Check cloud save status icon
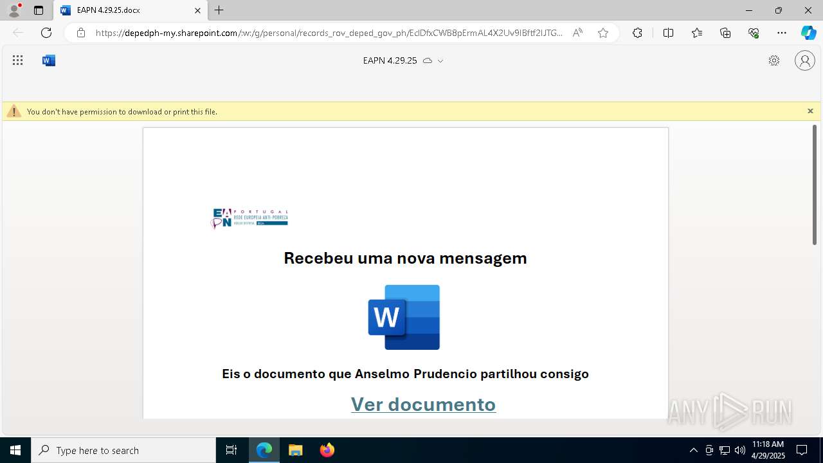 coord(427,60)
